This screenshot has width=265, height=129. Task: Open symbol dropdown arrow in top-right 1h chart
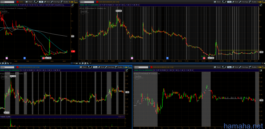[x=95, y=2]
